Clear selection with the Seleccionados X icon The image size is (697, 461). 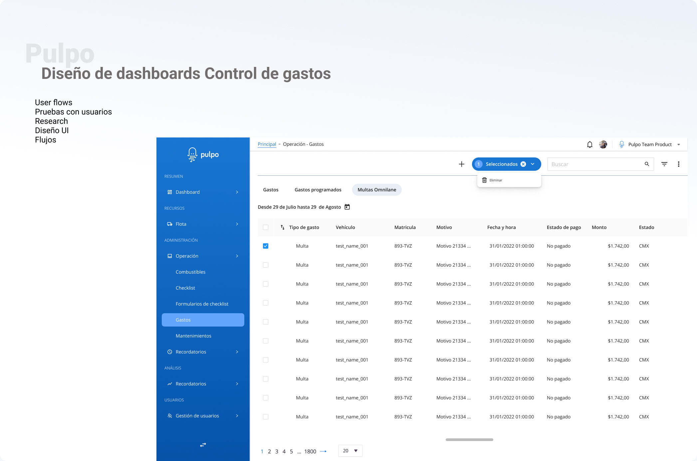523,164
